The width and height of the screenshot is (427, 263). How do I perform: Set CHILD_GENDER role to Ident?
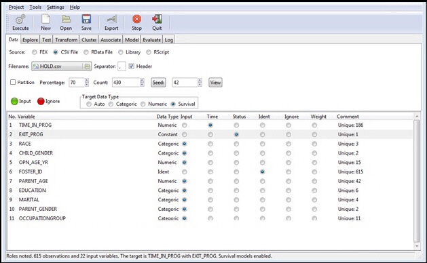coord(262,153)
